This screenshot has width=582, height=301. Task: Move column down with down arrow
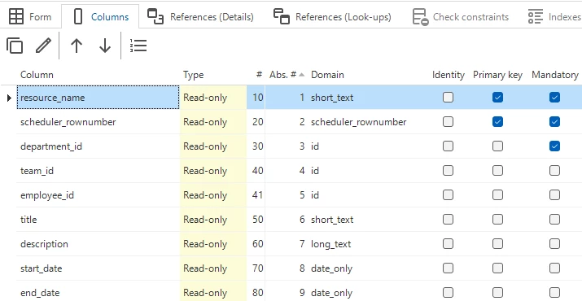105,46
